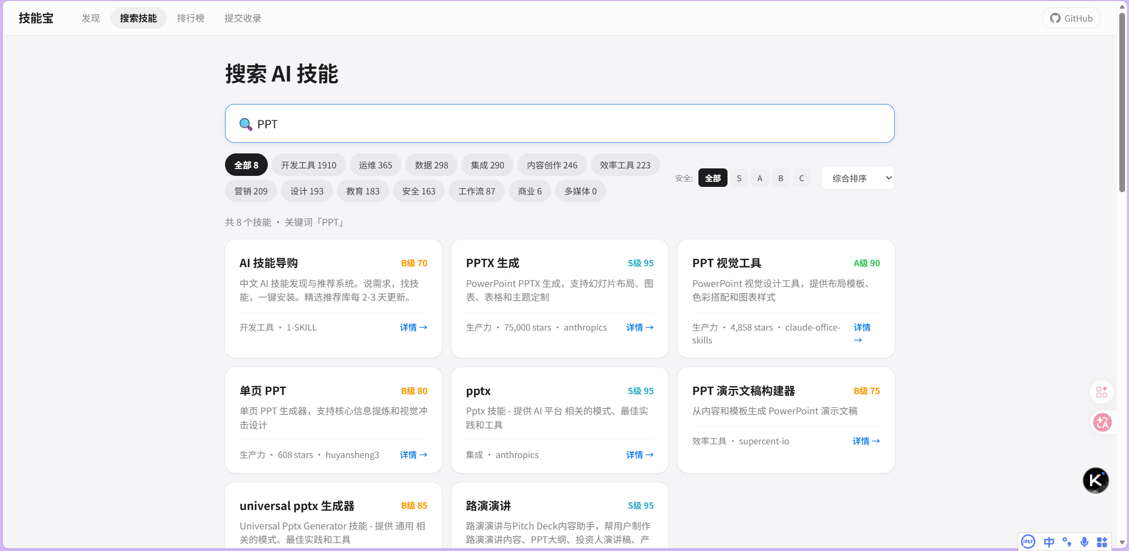Open the 综合排序 sort dropdown

coord(858,178)
